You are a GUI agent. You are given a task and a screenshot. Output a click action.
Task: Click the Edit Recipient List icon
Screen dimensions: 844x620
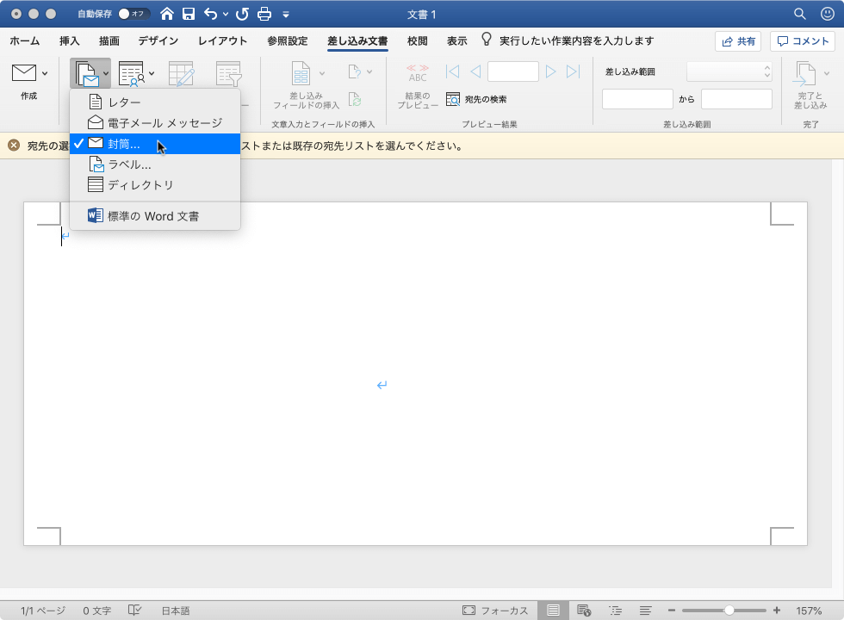pos(181,74)
